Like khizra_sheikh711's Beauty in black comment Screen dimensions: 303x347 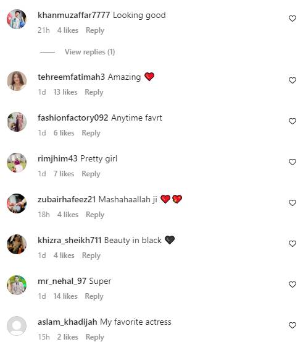click(x=292, y=244)
